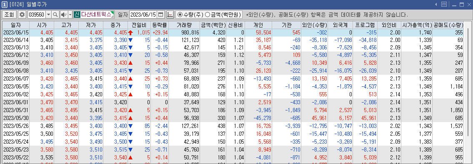
Task: Click the left triangle icon in title bar
Action: click(x=436, y=4)
